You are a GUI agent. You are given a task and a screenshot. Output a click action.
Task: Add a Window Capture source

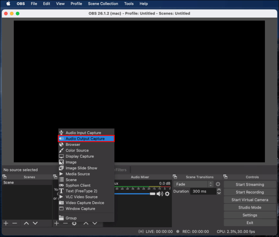(x=86, y=209)
